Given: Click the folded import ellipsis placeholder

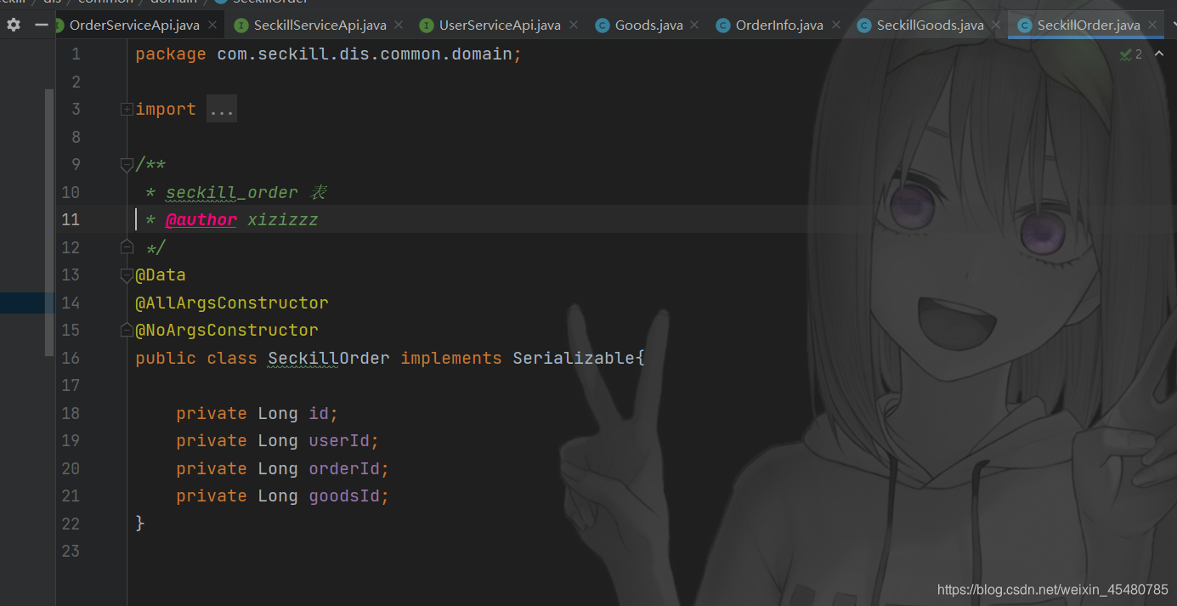Looking at the screenshot, I should [x=222, y=110].
